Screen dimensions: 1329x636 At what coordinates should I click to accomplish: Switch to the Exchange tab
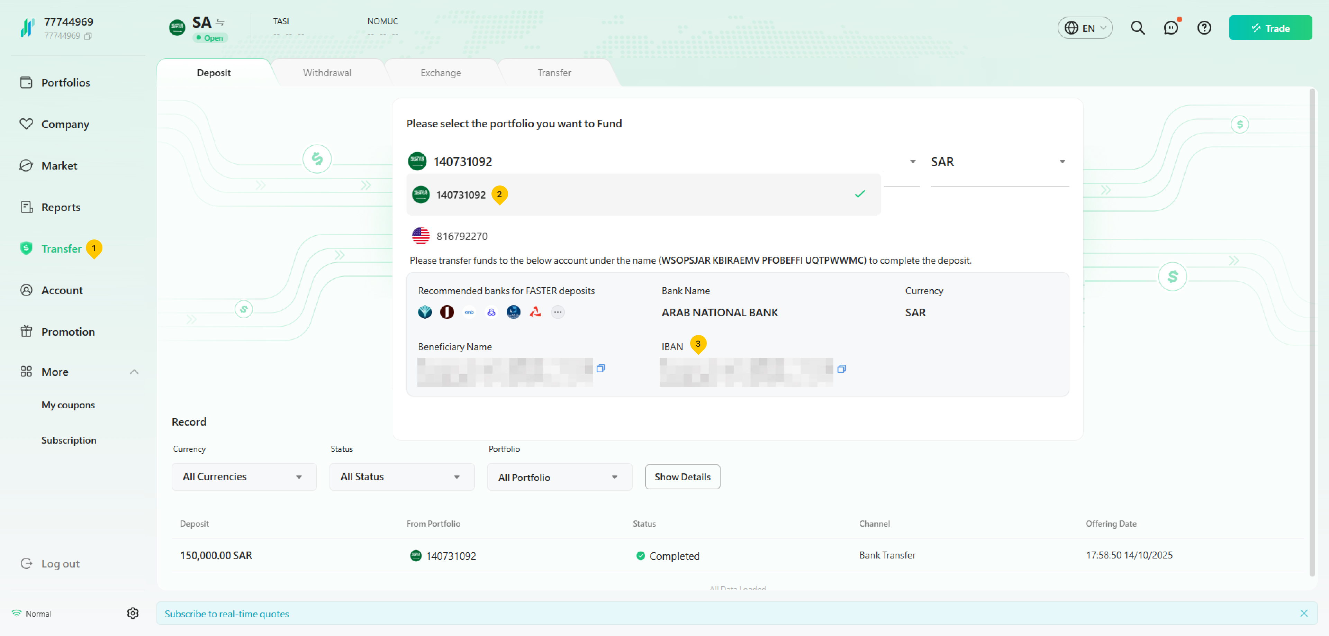tap(441, 73)
